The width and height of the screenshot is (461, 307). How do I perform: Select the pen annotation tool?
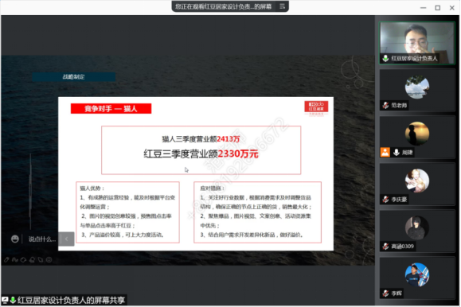[6, 259]
